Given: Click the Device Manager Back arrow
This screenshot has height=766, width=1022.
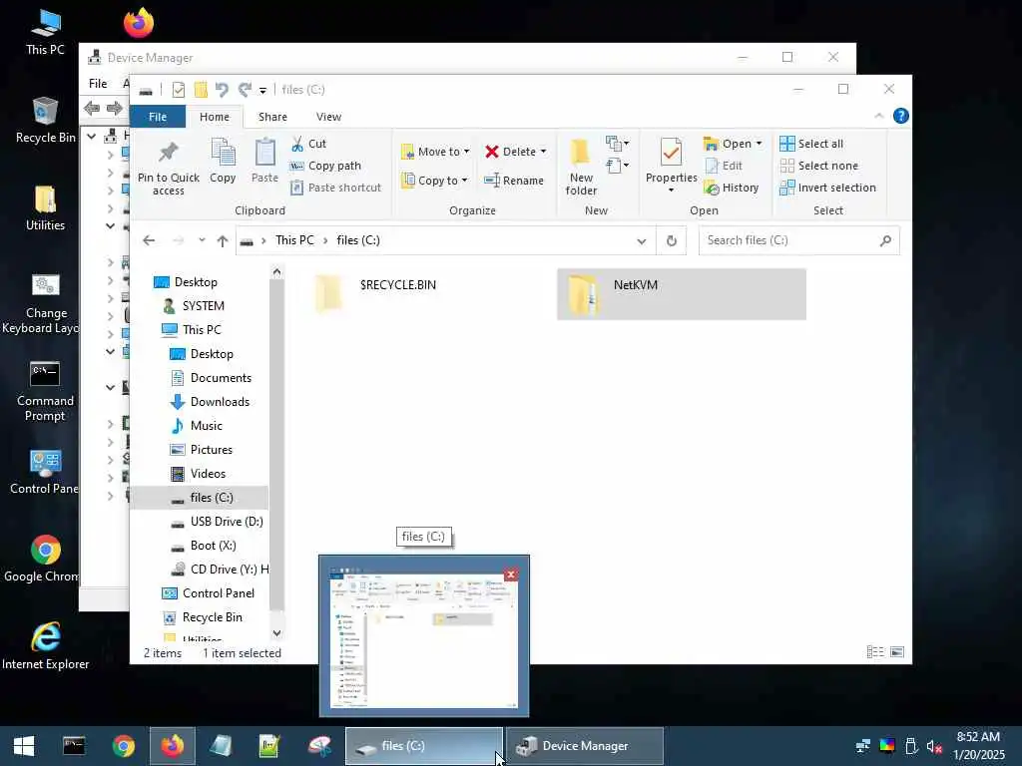Looking at the screenshot, I should pyautogui.click(x=92, y=108).
